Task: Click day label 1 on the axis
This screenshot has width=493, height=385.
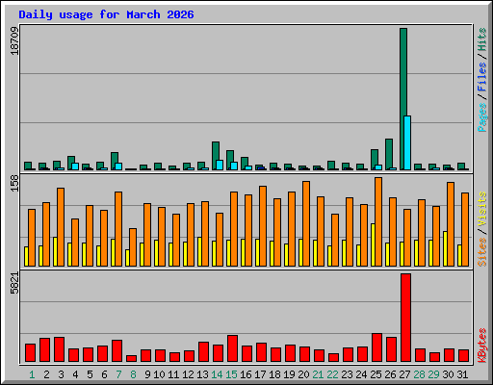Action: 32,374
